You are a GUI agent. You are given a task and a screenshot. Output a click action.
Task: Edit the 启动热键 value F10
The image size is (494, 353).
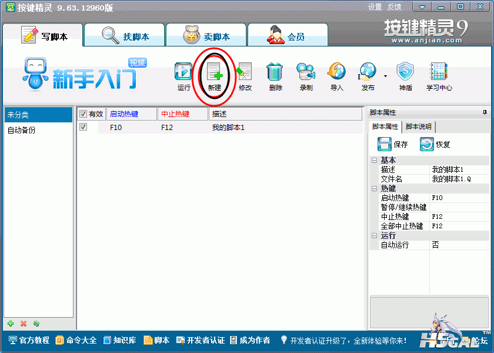459,198
